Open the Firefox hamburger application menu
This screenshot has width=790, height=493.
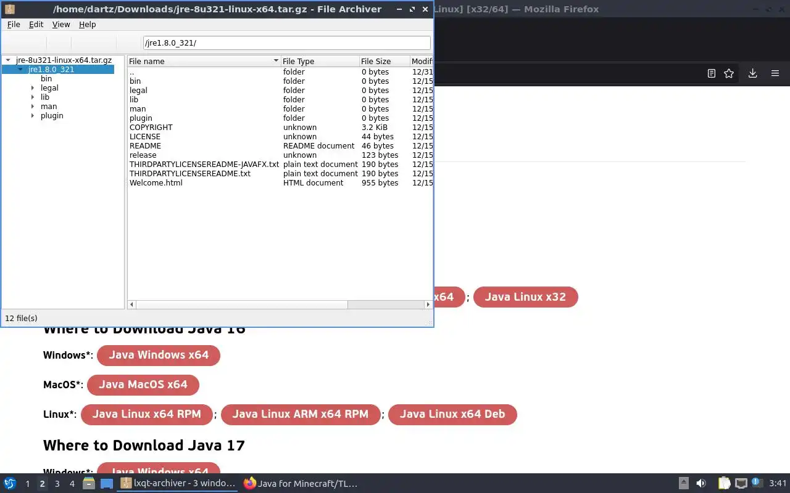pyautogui.click(x=775, y=73)
